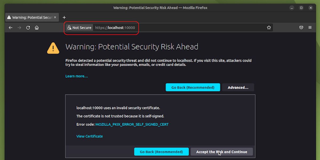Expand details with the Advanced button

[x=238, y=87]
